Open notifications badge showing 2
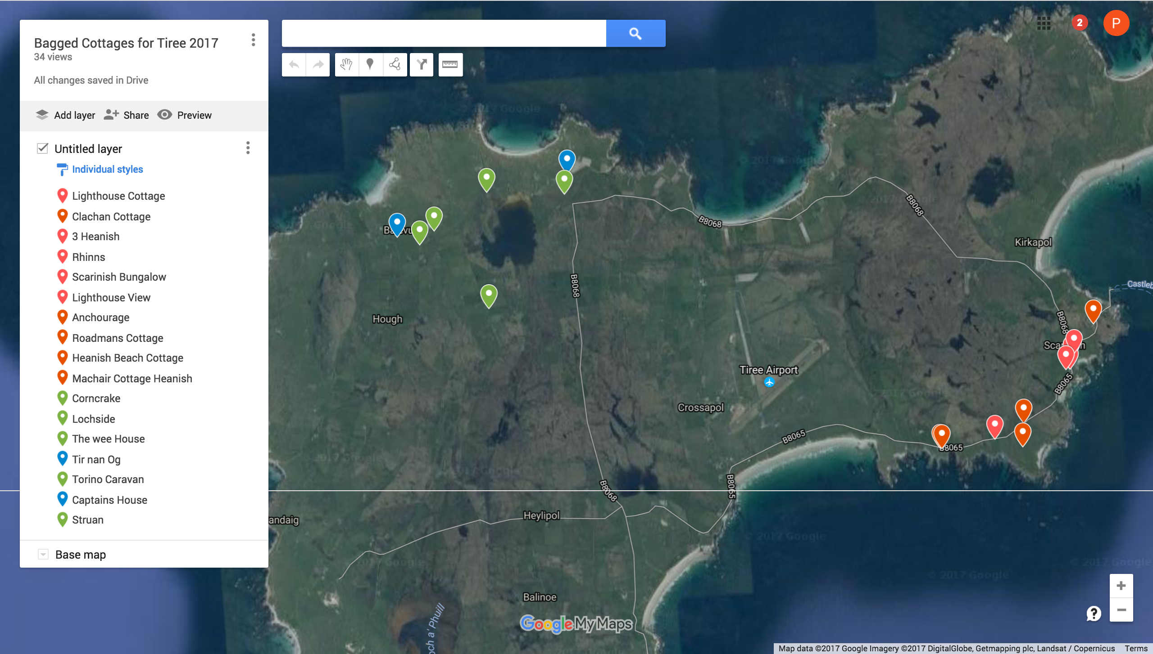 point(1080,22)
